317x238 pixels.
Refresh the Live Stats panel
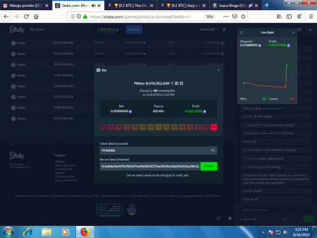[242, 32]
